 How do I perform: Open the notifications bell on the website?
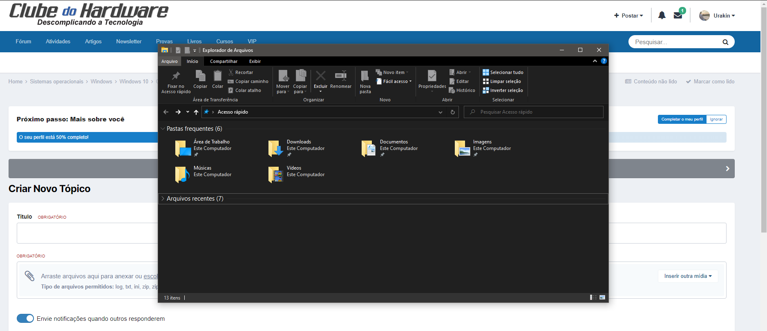click(x=662, y=16)
